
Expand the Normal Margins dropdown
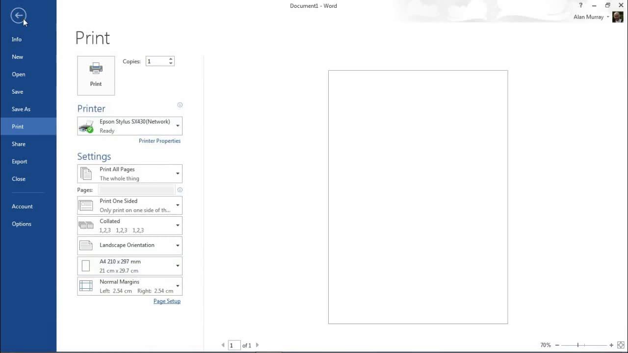130,286
